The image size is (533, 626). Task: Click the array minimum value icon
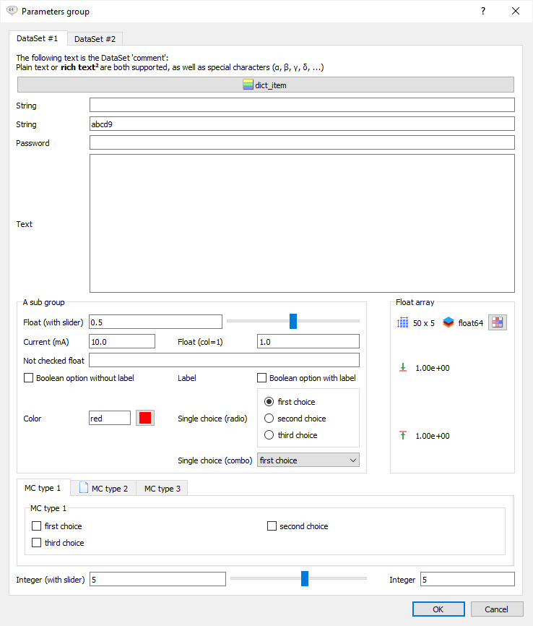click(x=403, y=368)
